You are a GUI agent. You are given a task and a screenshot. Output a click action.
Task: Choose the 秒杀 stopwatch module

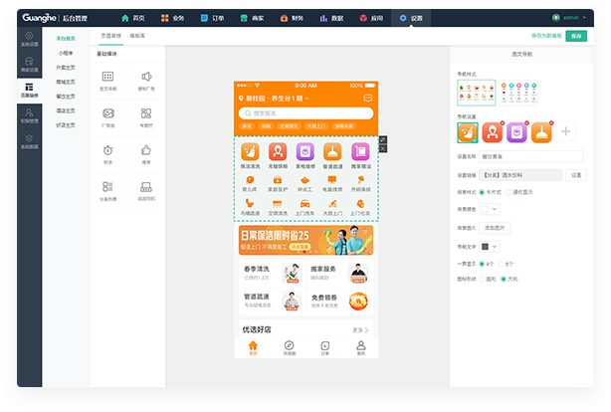pos(107,150)
